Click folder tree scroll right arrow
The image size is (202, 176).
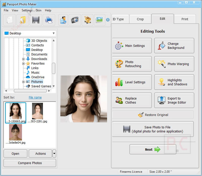(x=49, y=91)
